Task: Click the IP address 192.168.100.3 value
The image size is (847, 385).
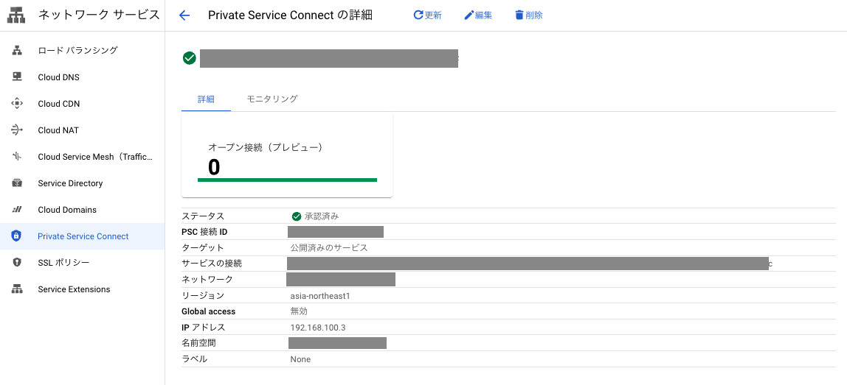Action: (x=317, y=328)
